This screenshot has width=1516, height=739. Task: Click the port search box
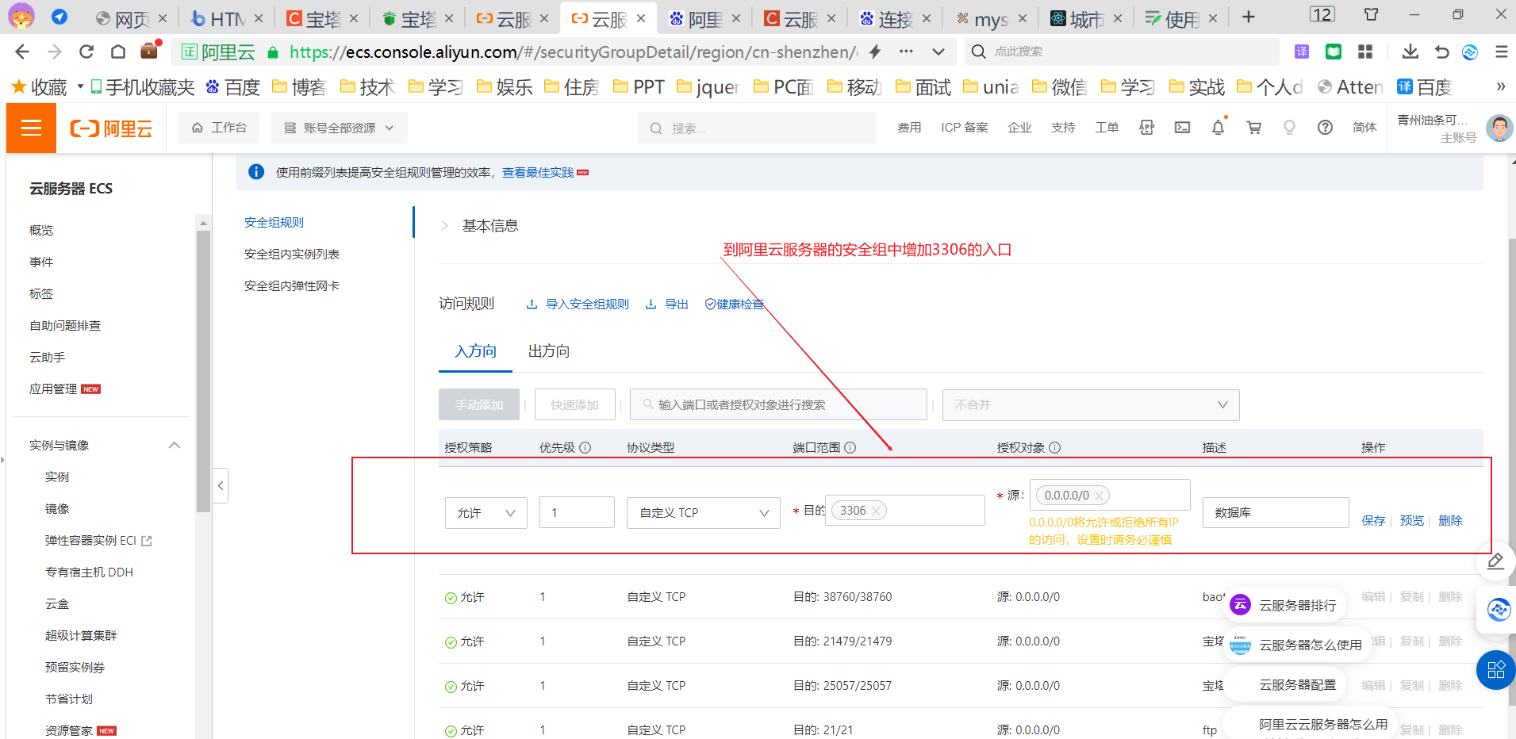tap(778, 405)
